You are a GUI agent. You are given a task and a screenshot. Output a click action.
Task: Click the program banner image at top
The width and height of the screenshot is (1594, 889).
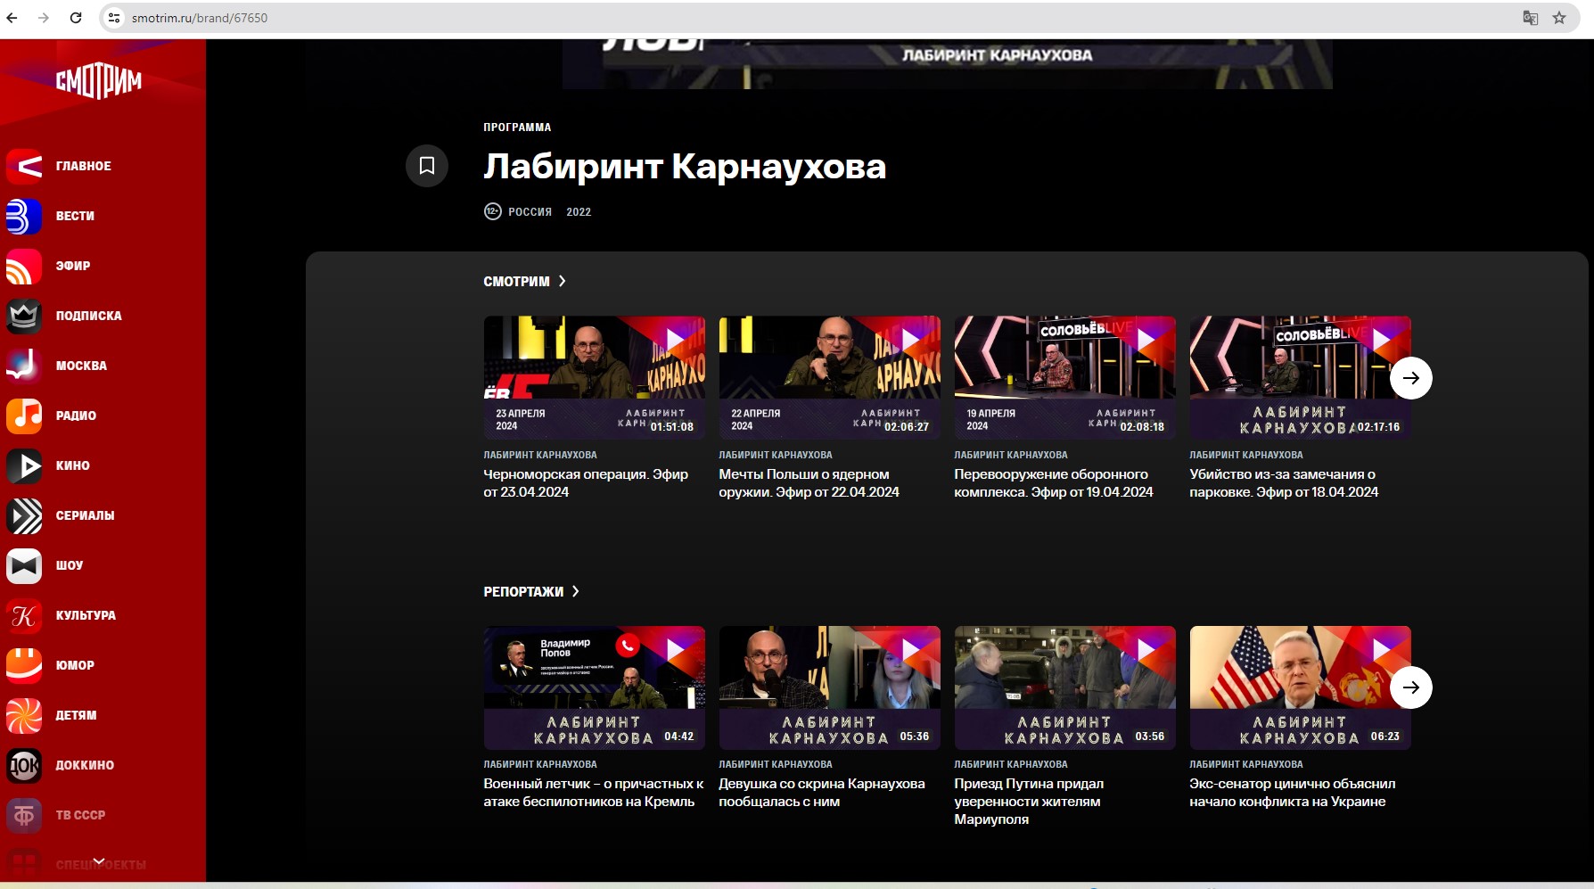(947, 64)
